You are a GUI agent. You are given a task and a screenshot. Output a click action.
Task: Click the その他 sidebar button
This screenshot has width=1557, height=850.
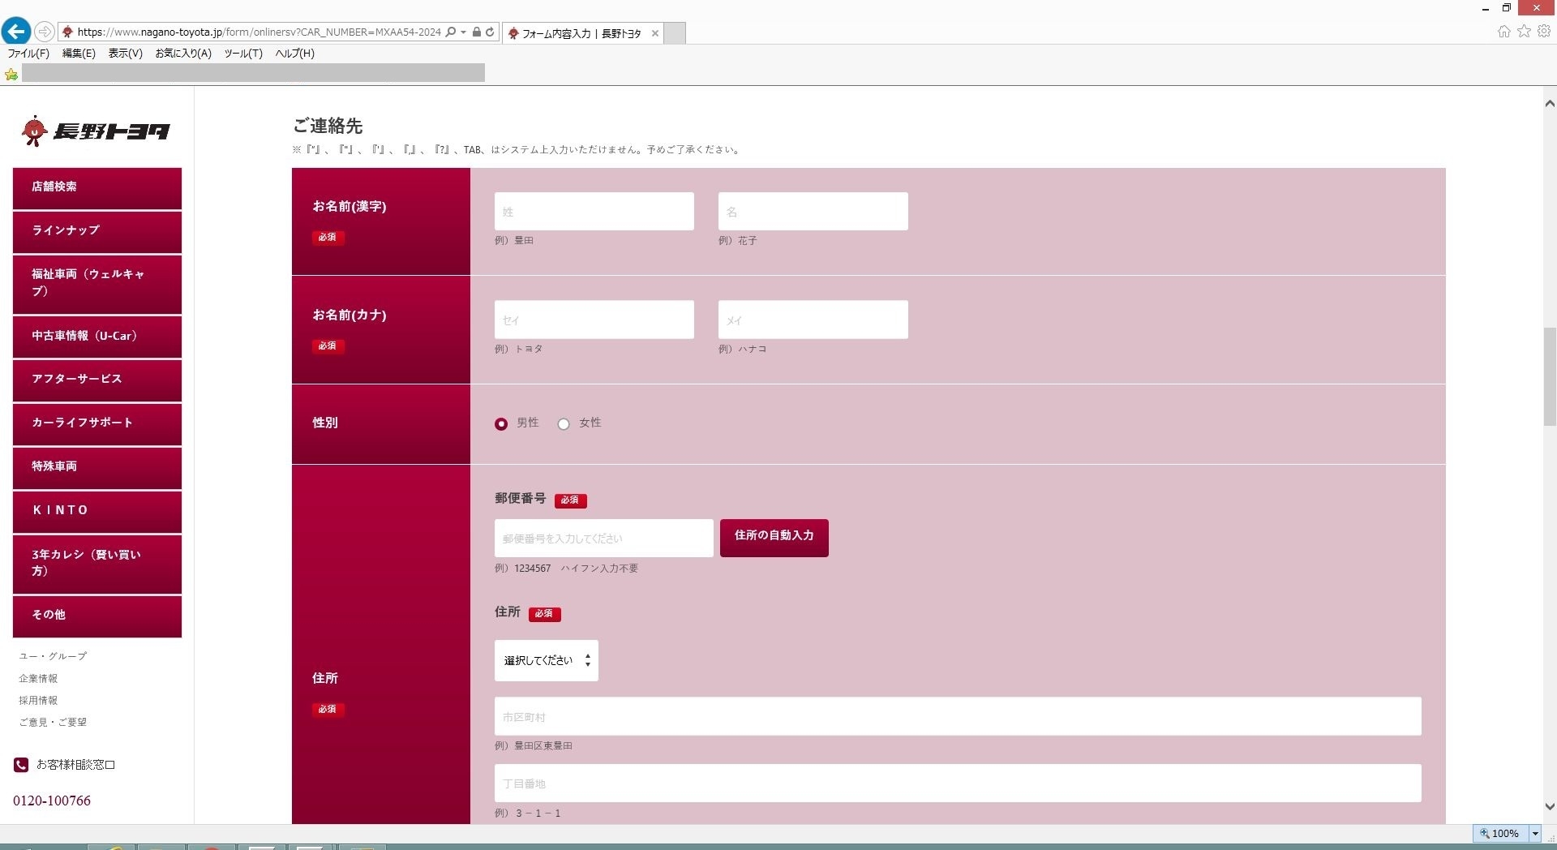click(97, 616)
